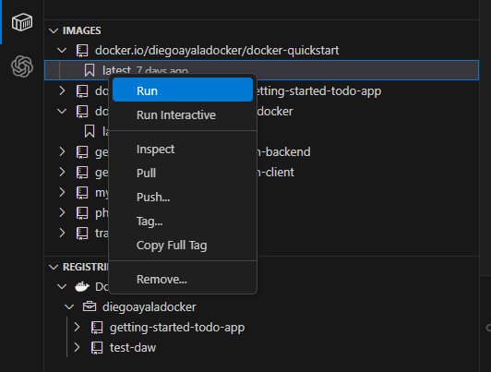Click bookmark icon under the docker image
This screenshot has width=491, height=372.
pos(90,131)
